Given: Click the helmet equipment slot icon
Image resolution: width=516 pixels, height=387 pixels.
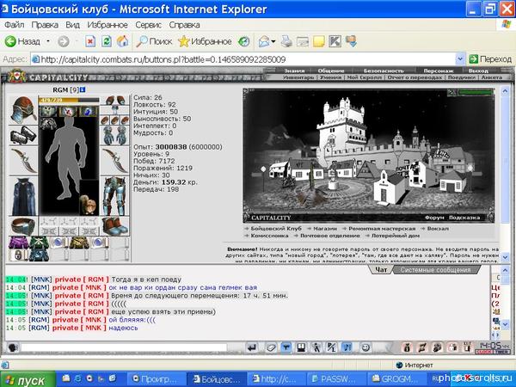Looking at the screenshot, I should tap(23, 110).
